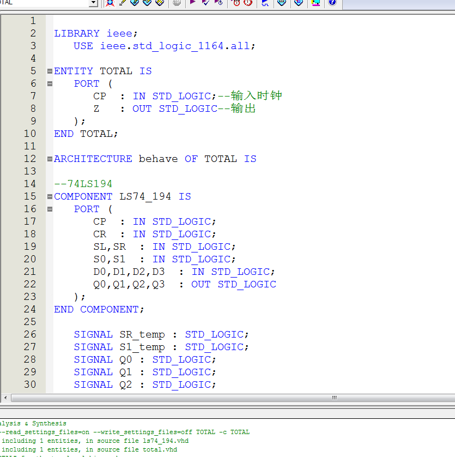Click 'Q0,Q1,Q2,Q3' on line 22

pyautogui.click(x=129, y=284)
